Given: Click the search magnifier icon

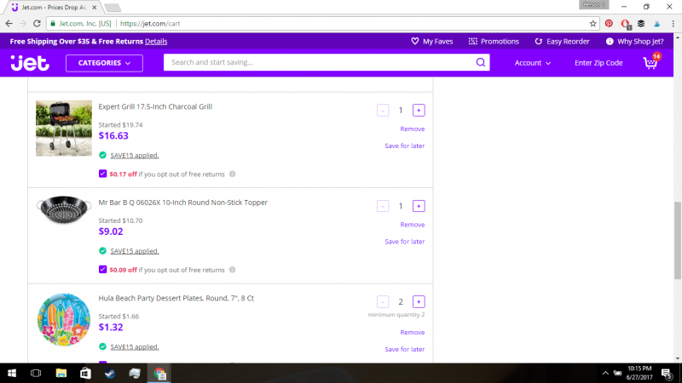Looking at the screenshot, I should point(480,62).
